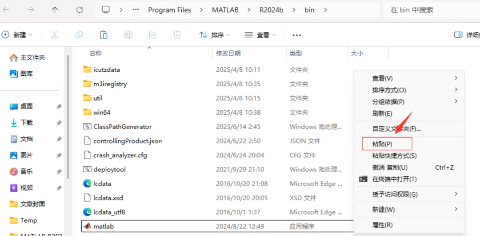This screenshot has width=480, height=236.
Task: Select the ClassPathGenerator batch file
Action: click(117, 127)
